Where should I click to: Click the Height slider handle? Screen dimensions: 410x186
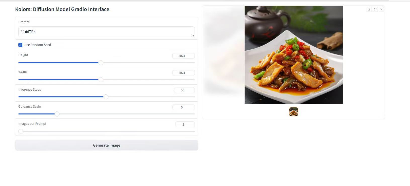pos(101,63)
